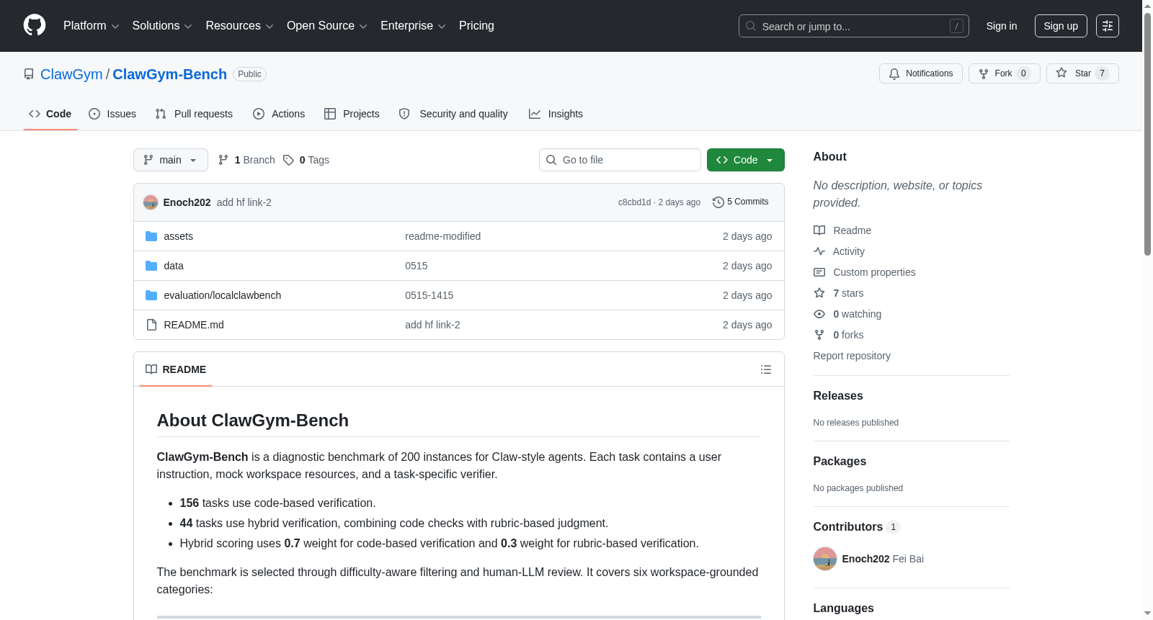Switch to the Projects tab
The image size is (1153, 620).
[x=352, y=114]
